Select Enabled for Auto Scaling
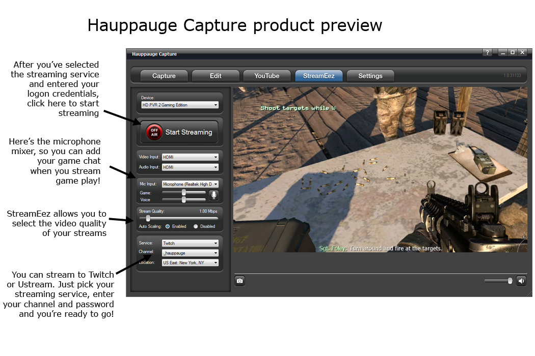Screen dimensions: 535x356 168,226
